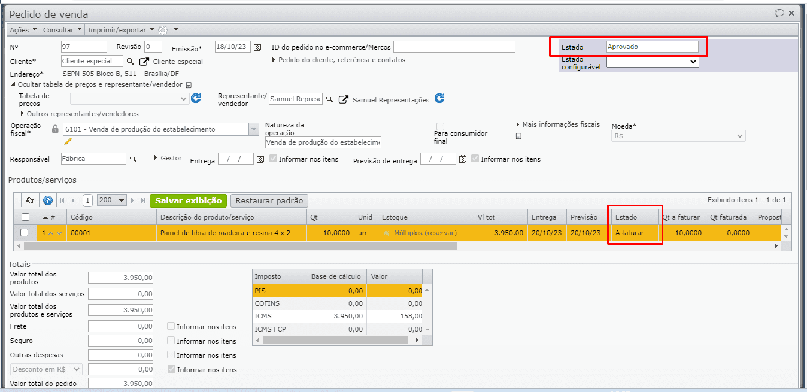
Task: Refresh the products grid
Action: tap(30, 200)
